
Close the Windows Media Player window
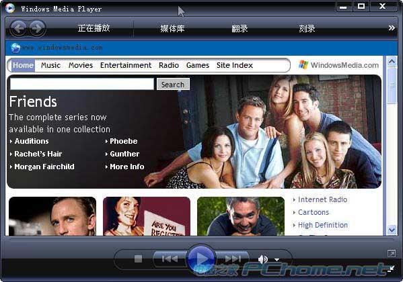pos(382,6)
